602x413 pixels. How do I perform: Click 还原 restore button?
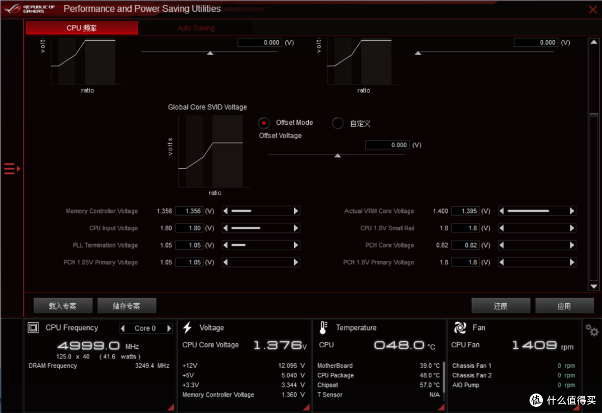coord(501,306)
